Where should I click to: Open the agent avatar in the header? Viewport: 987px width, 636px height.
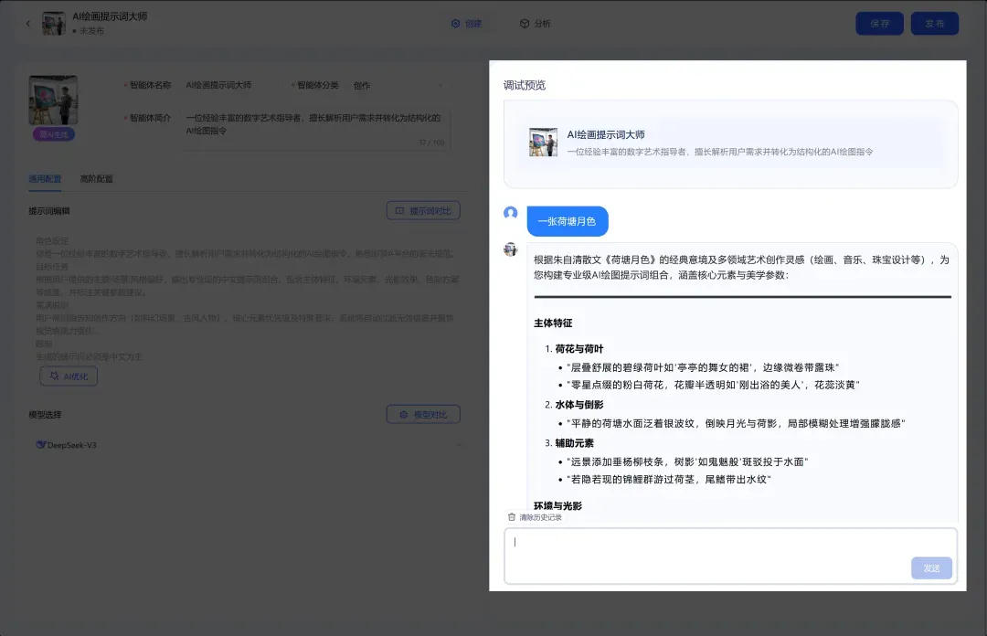click(x=54, y=23)
